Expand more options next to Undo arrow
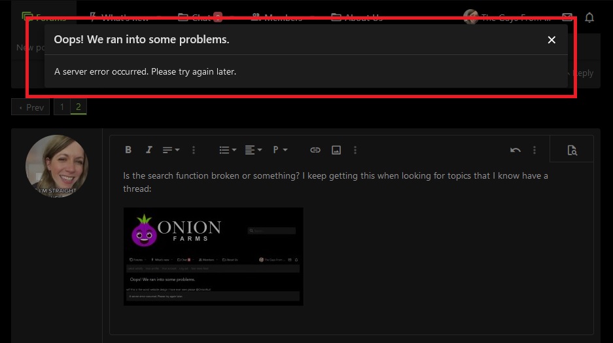 (x=534, y=150)
